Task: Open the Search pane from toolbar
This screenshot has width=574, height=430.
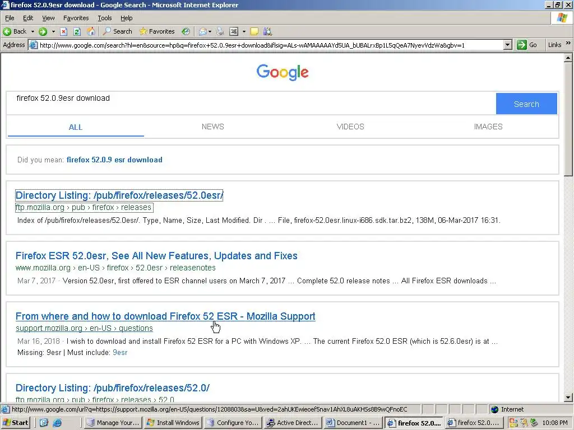Action: point(117,31)
